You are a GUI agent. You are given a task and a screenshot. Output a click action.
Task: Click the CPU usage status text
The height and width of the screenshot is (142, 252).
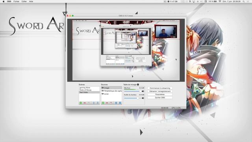pyautogui.click(x=176, y=108)
